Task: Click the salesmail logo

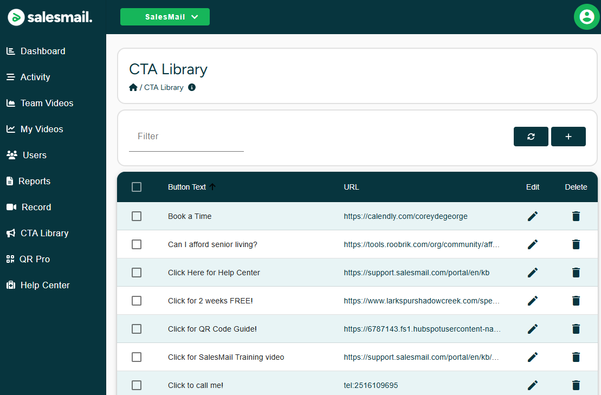Action: pyautogui.click(x=50, y=17)
